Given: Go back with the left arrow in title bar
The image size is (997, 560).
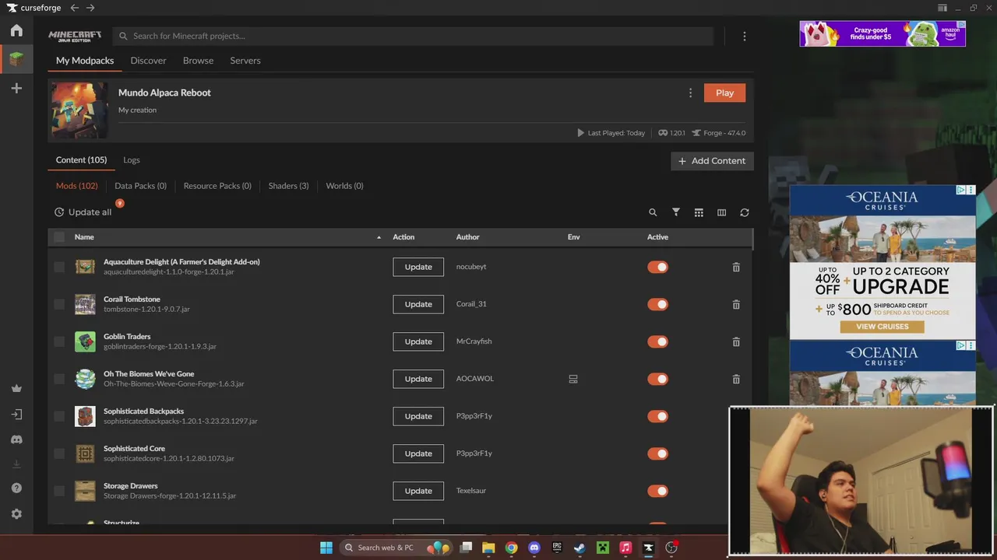Looking at the screenshot, I should pos(75,8).
